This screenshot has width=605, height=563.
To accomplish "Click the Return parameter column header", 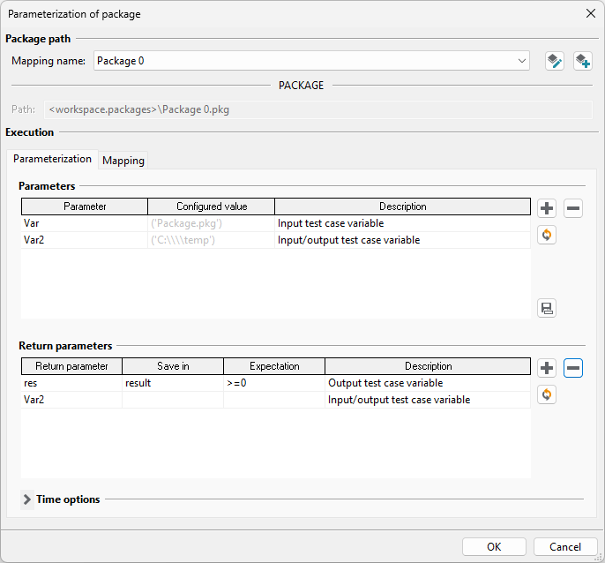I will click(x=71, y=366).
